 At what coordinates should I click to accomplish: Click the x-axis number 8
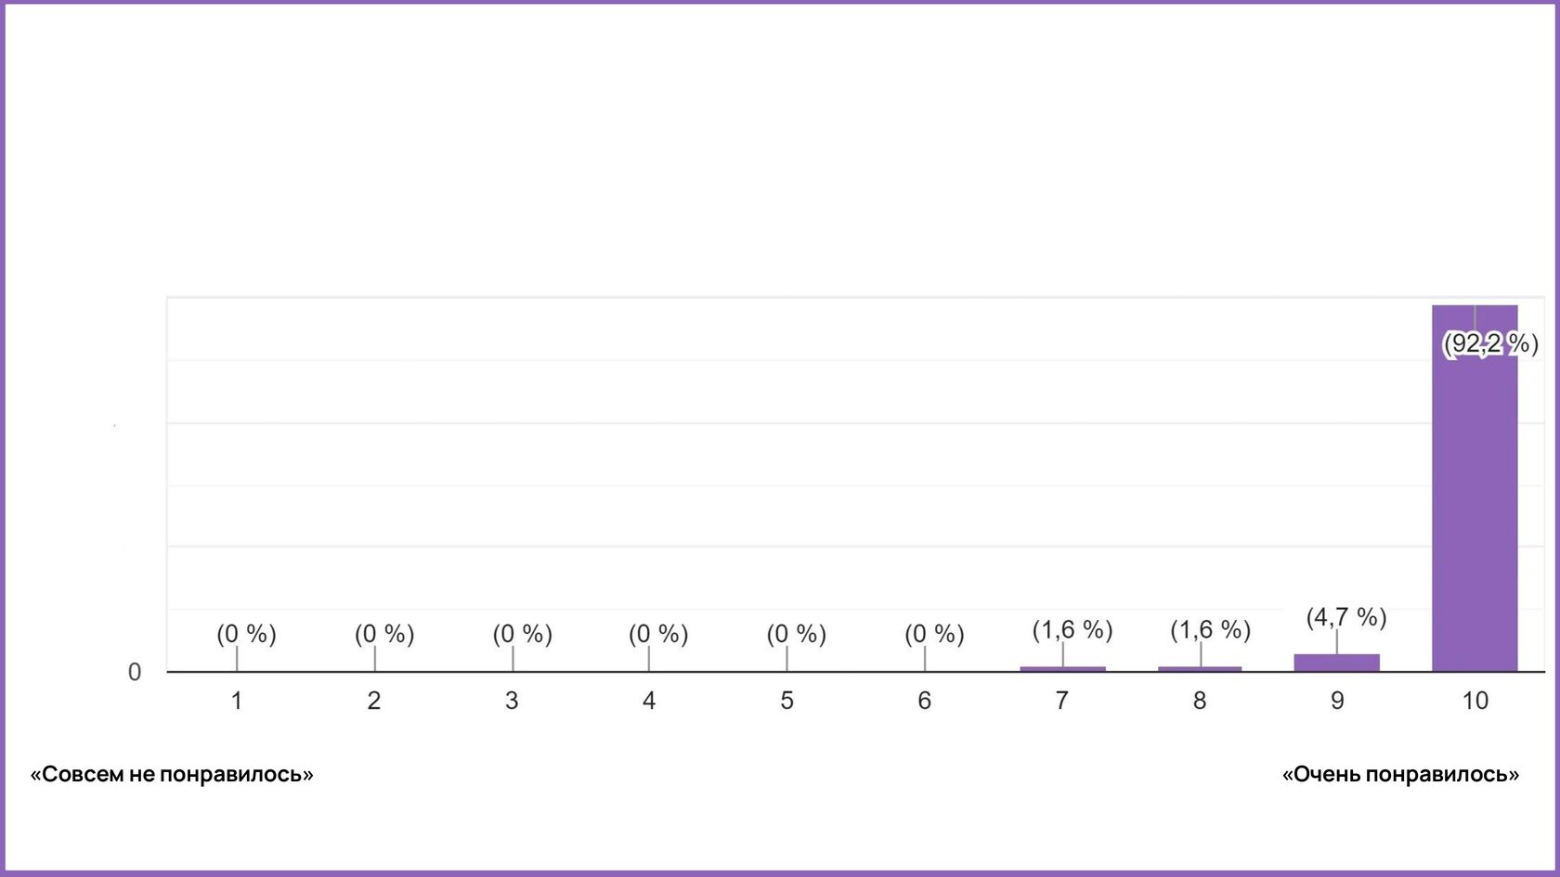pyautogui.click(x=1200, y=701)
